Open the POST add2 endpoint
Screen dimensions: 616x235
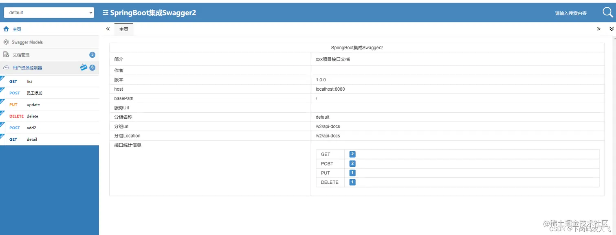pos(49,128)
